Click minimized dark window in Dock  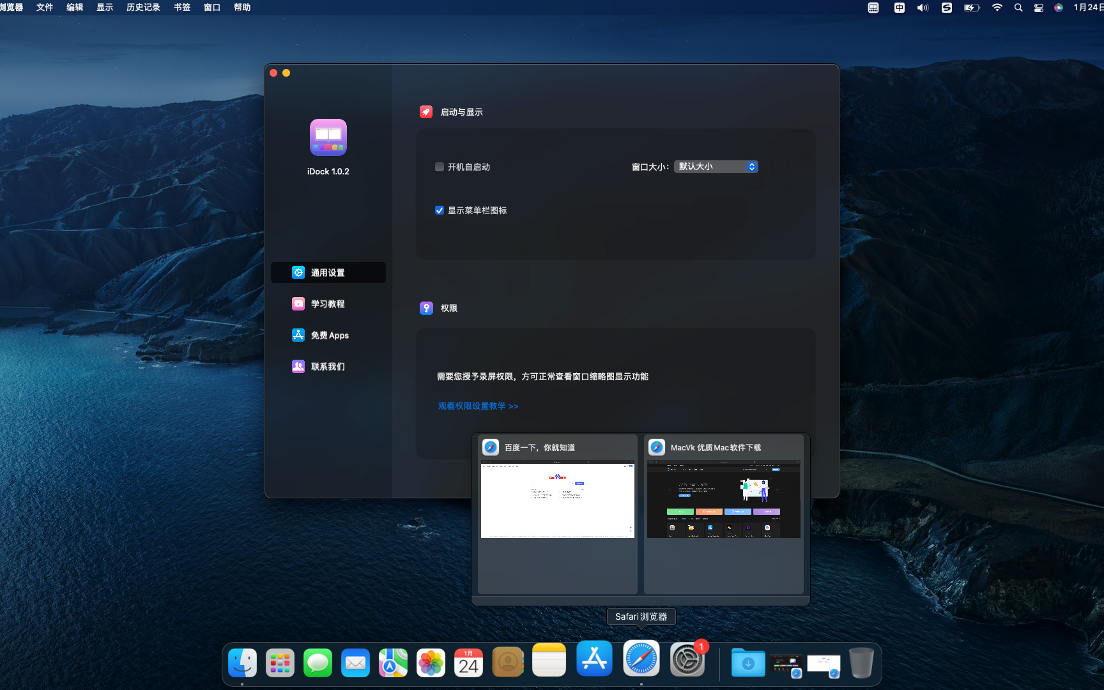pos(786,664)
